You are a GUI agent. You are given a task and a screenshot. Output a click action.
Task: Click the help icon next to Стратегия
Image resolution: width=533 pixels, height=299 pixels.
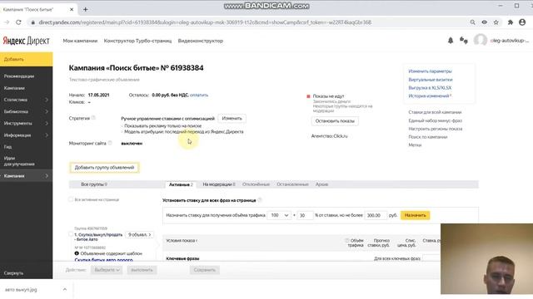pos(93,118)
